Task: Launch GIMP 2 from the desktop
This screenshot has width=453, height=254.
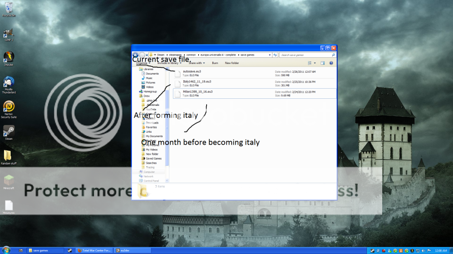Action: pyautogui.click(x=8, y=34)
